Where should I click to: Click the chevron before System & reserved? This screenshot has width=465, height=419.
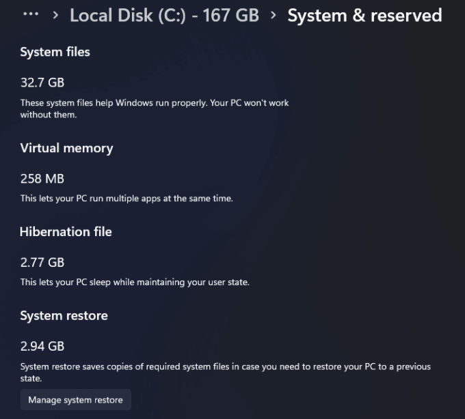click(273, 15)
